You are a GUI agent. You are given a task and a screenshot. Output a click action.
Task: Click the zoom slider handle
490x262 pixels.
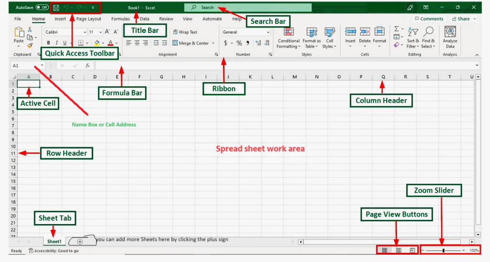[x=443, y=251]
